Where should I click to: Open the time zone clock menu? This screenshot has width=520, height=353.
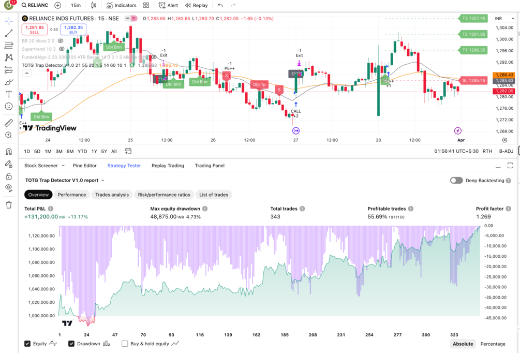[x=456, y=151]
